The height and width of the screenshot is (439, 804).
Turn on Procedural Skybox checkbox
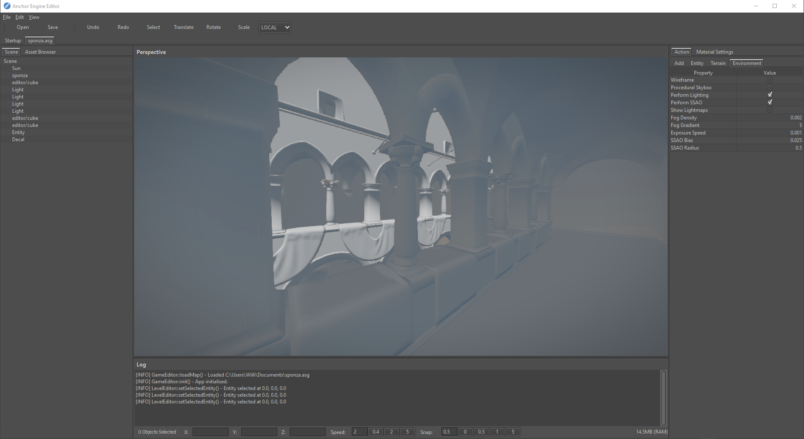pos(770,88)
